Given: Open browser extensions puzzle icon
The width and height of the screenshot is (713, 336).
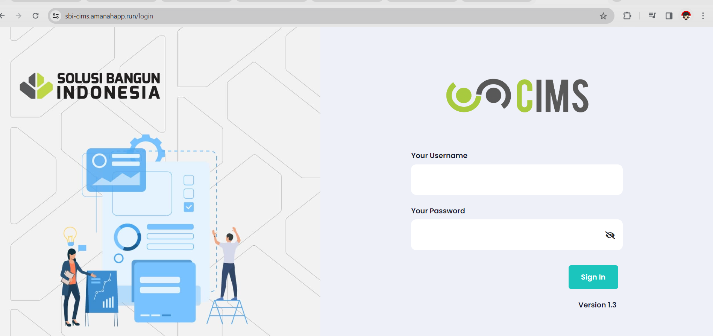Looking at the screenshot, I should (x=627, y=16).
